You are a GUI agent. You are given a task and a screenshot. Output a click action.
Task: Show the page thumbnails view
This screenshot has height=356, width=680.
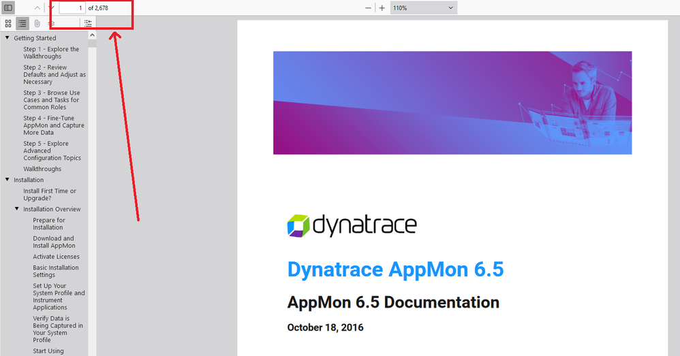[x=8, y=23]
